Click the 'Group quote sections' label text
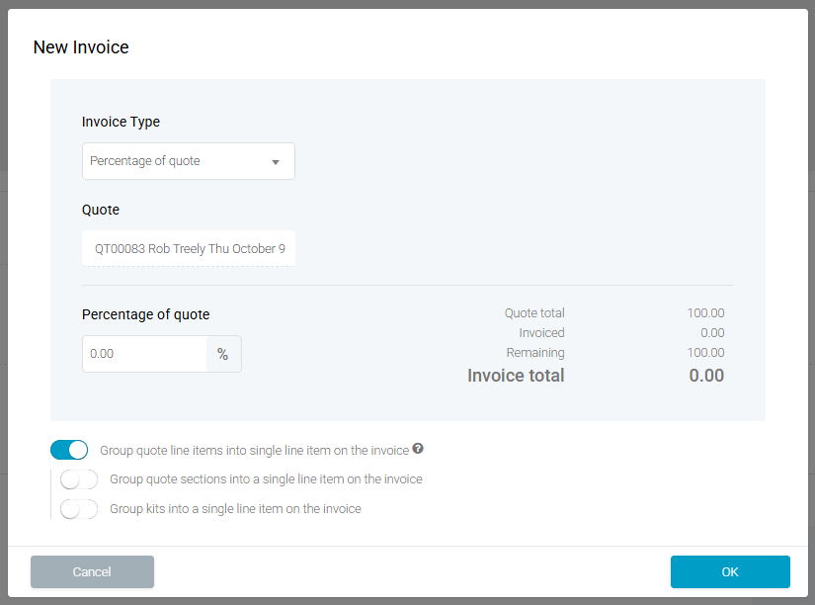 (x=266, y=479)
